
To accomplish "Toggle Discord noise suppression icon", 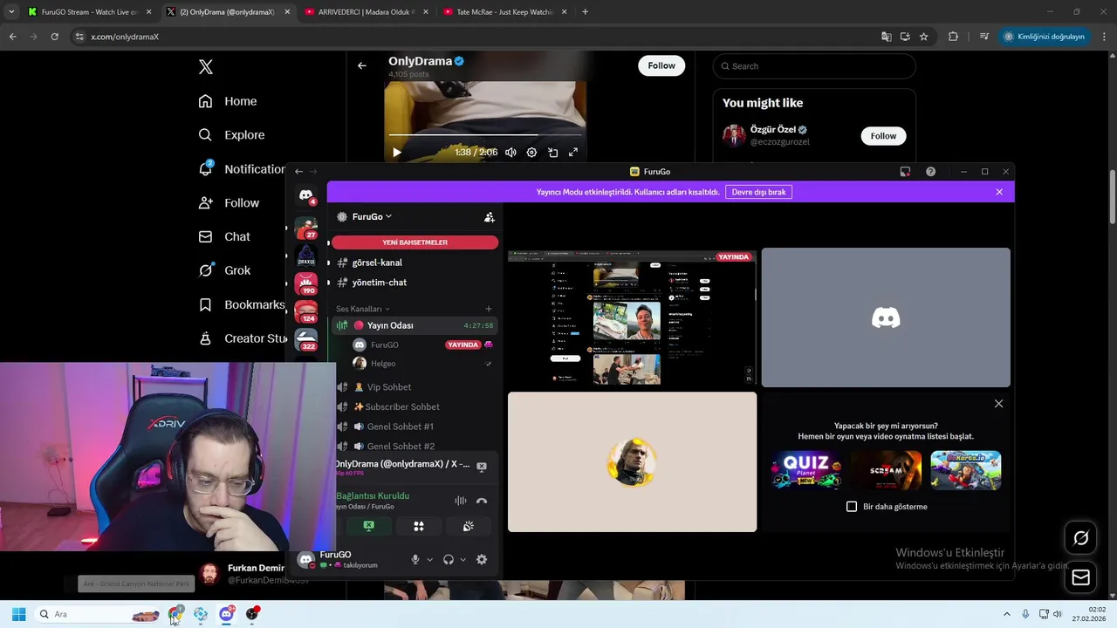I will 460,501.
